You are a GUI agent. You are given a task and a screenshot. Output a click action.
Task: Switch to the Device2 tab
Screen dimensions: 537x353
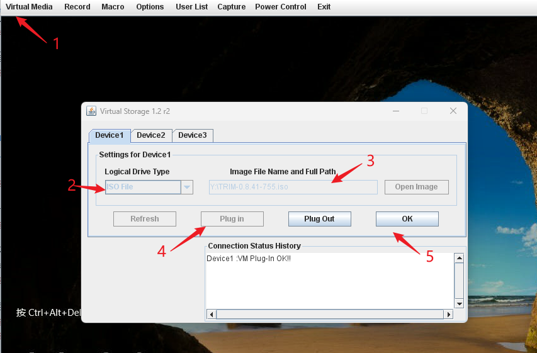(151, 135)
